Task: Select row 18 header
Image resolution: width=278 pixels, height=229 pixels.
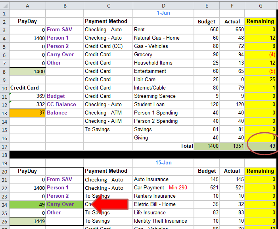Action: (x=4, y=155)
